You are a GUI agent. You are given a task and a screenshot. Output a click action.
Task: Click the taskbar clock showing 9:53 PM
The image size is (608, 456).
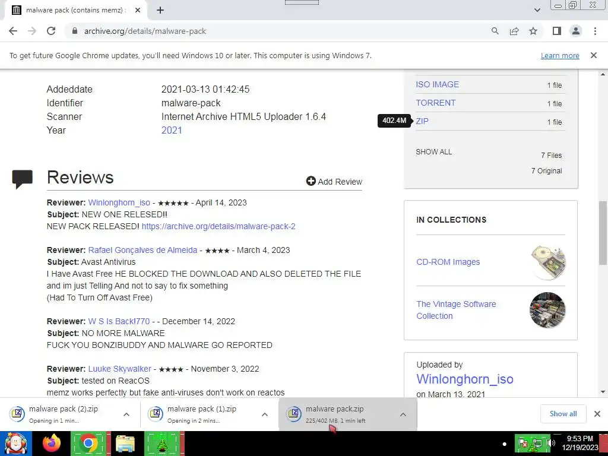(580, 443)
